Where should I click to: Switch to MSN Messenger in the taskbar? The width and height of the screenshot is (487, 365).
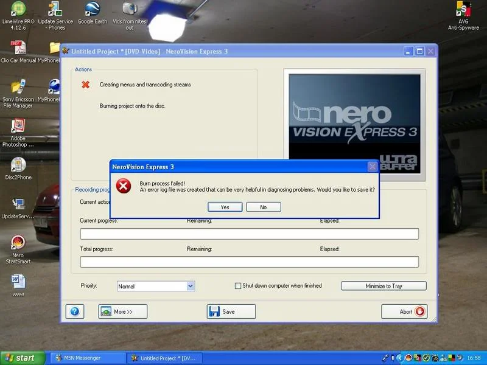coord(87,358)
